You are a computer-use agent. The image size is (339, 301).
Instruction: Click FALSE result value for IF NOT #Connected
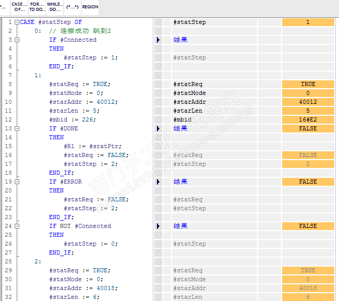(x=308, y=226)
